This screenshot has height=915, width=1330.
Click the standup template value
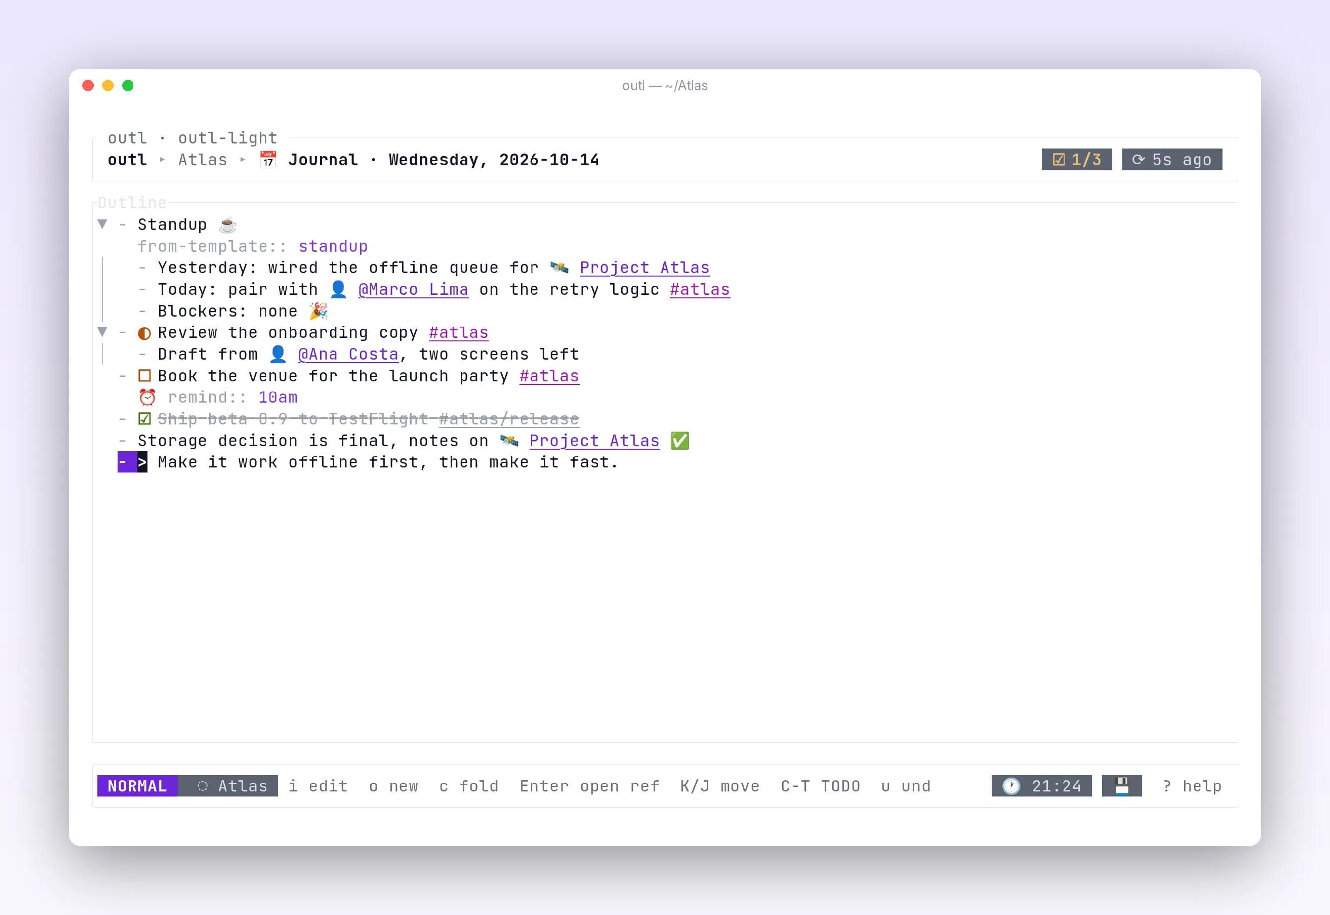pos(333,246)
